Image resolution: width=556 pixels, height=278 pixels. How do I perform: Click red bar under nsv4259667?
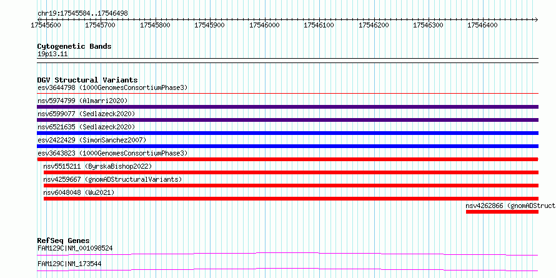(291, 186)
